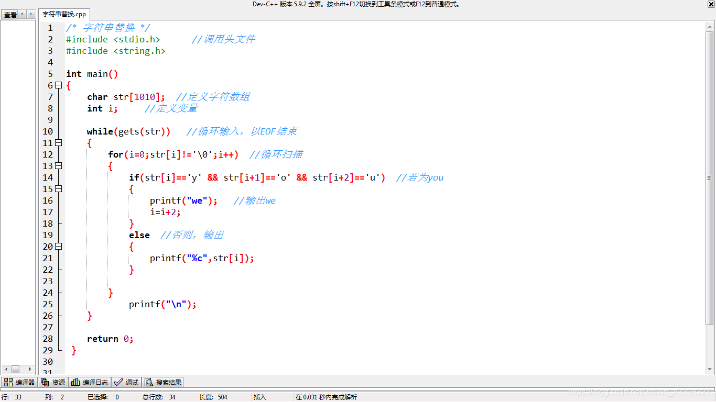This screenshot has width=716, height=402.
Task: Click on i=i+2; statement
Action: click(x=166, y=212)
